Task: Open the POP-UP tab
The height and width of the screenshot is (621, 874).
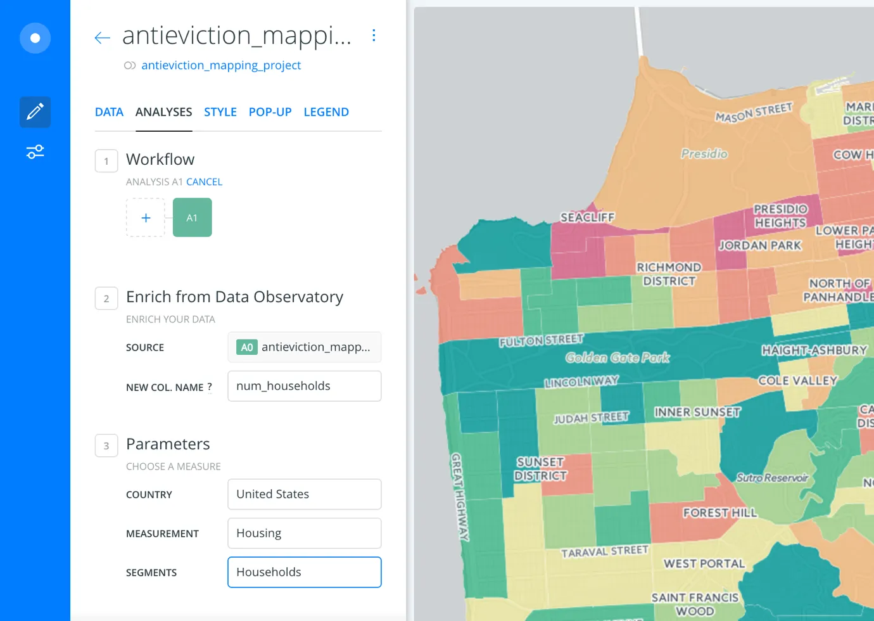Action: [x=270, y=112]
